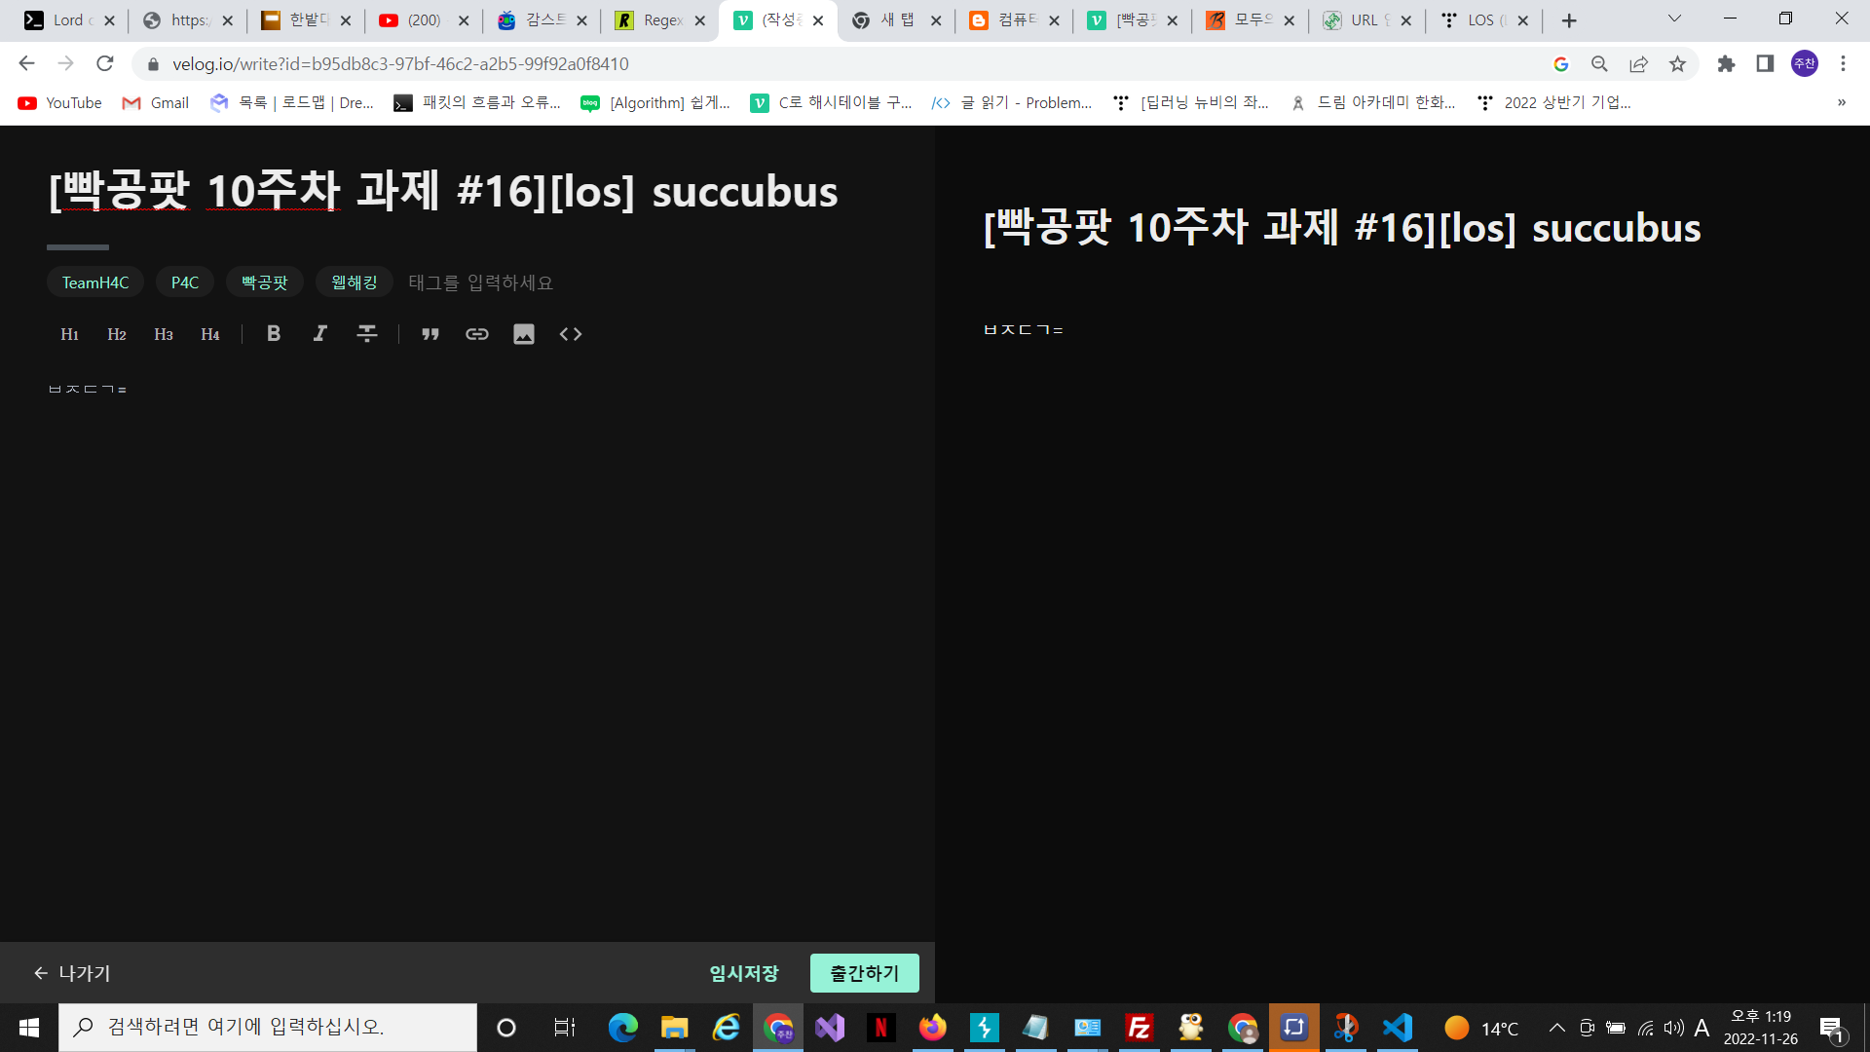
Task: Toggle bold formatting in editor
Action: click(x=273, y=334)
